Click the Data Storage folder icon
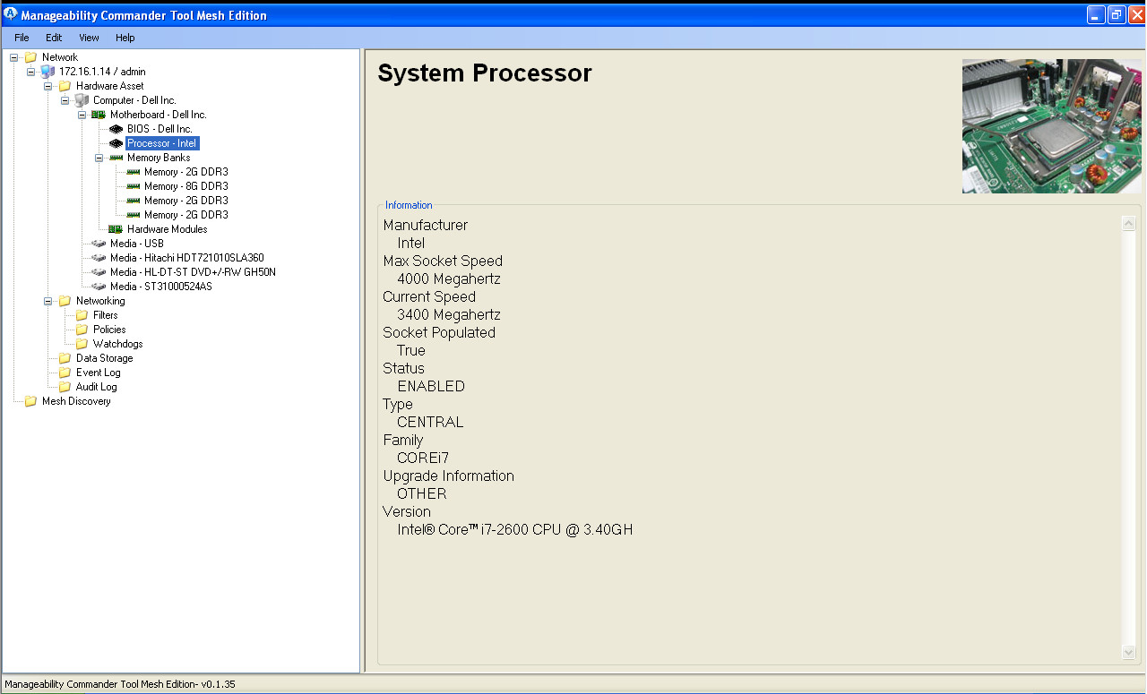The height and width of the screenshot is (694, 1147). (x=65, y=358)
